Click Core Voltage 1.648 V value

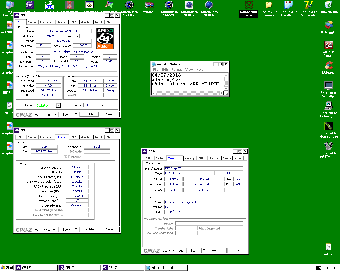tap(82, 45)
